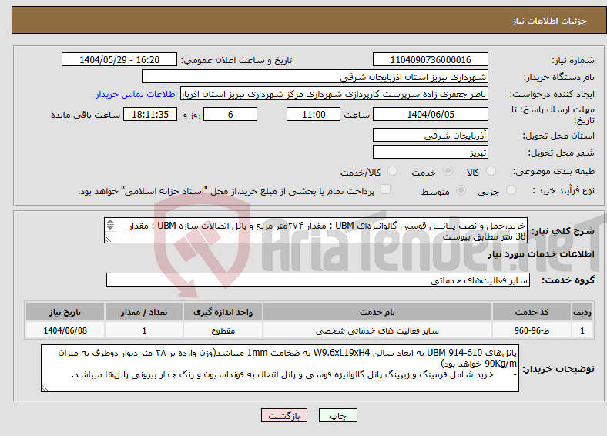Screen dimensions: 607x436
Task: Select the کالا radio button
Action: pyautogui.click(x=491, y=171)
